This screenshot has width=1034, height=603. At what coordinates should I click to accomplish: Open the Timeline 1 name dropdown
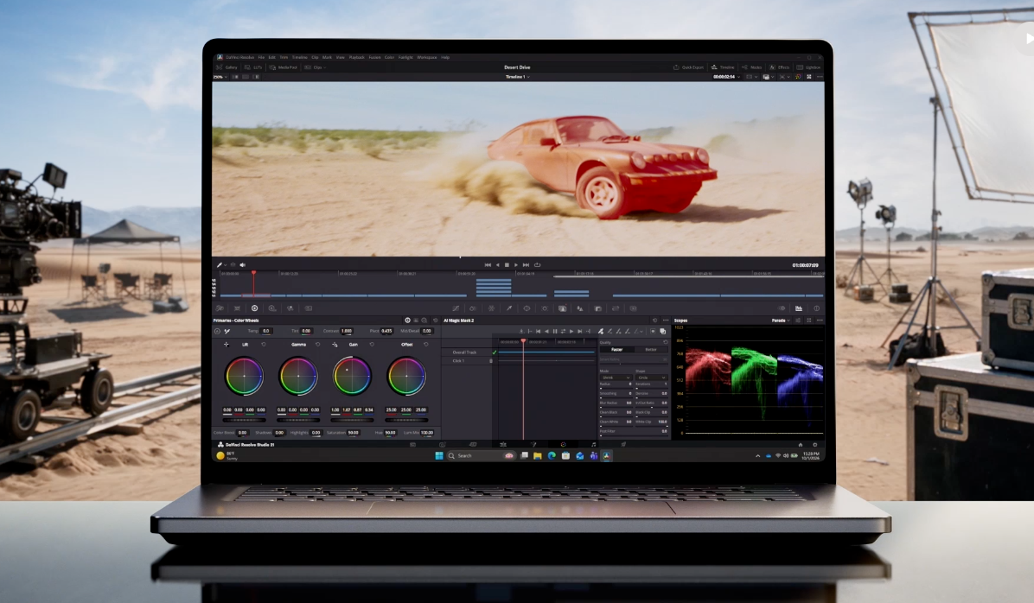(x=518, y=77)
